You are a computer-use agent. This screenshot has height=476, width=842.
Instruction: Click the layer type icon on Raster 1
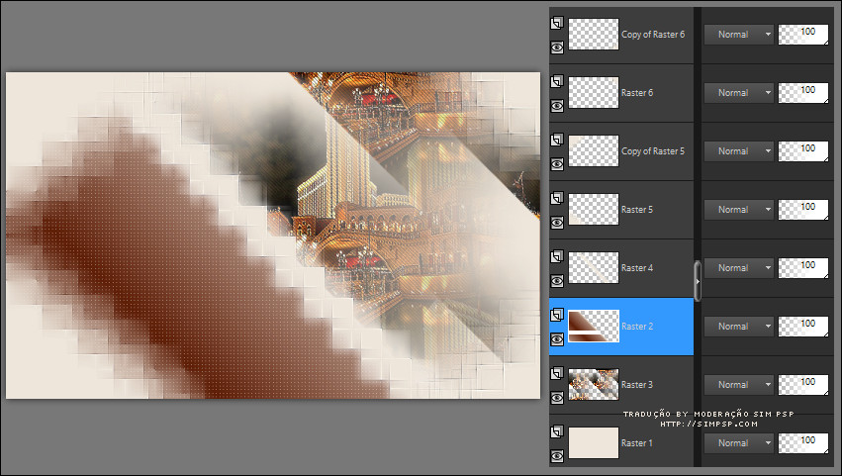pos(558,431)
